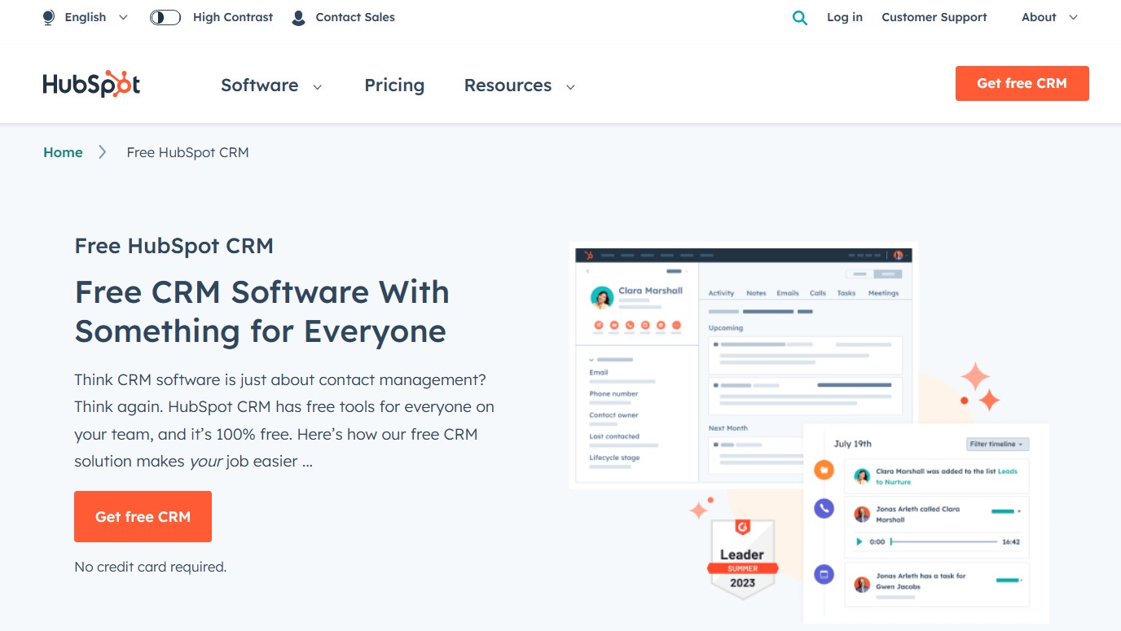Click the globe language icon
This screenshot has width=1121, height=631.
coord(49,17)
